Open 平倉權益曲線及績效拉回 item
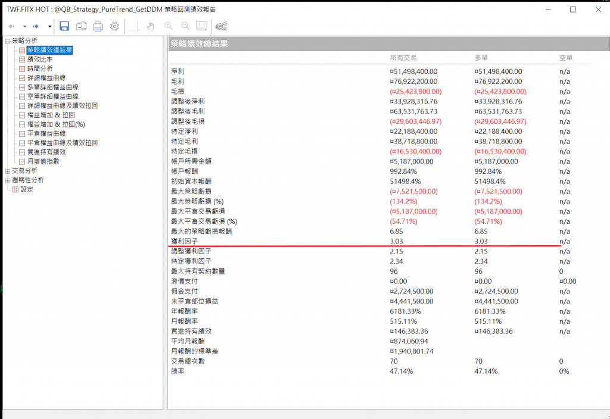The height and width of the screenshot is (419, 610). tap(62, 143)
